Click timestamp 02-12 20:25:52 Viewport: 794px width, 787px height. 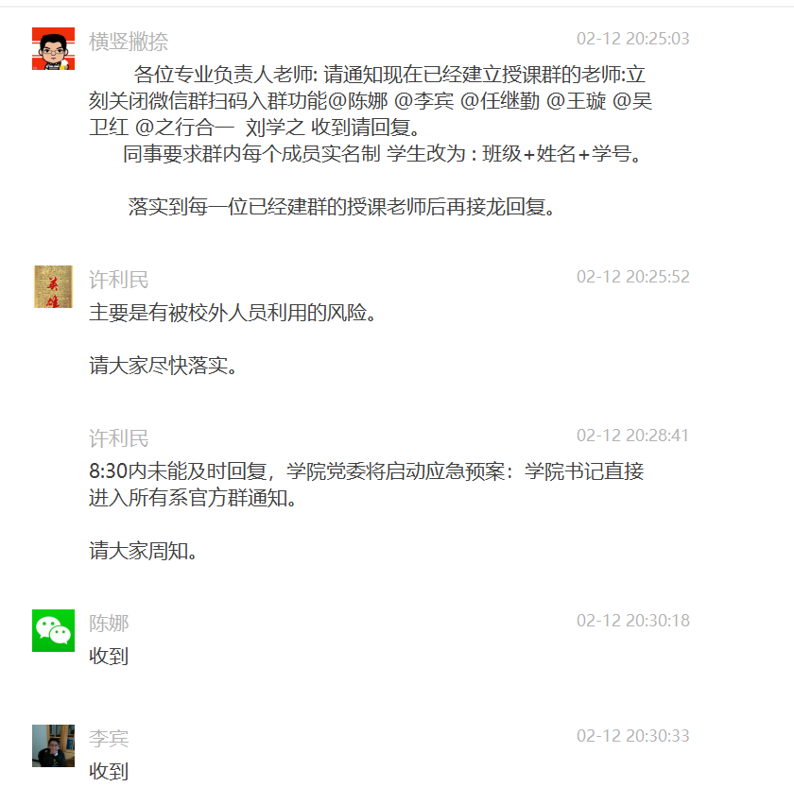(x=633, y=277)
